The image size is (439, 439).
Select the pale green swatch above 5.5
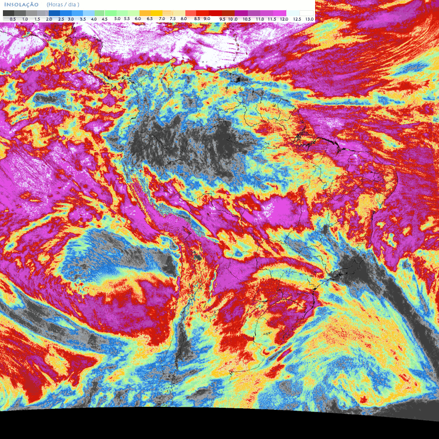click(x=122, y=13)
